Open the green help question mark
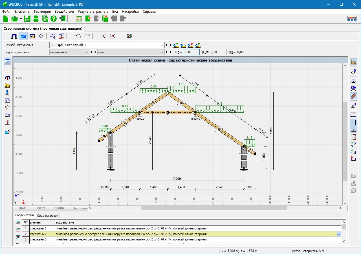The width and height of the screenshot is (361, 254). pos(54,19)
